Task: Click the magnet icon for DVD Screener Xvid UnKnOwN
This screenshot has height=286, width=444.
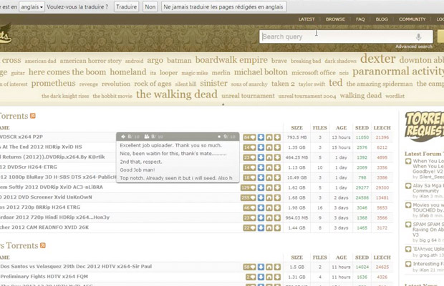Action: tap(269, 197)
